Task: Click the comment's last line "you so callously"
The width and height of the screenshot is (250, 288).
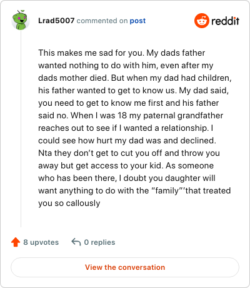Action: point(69,203)
